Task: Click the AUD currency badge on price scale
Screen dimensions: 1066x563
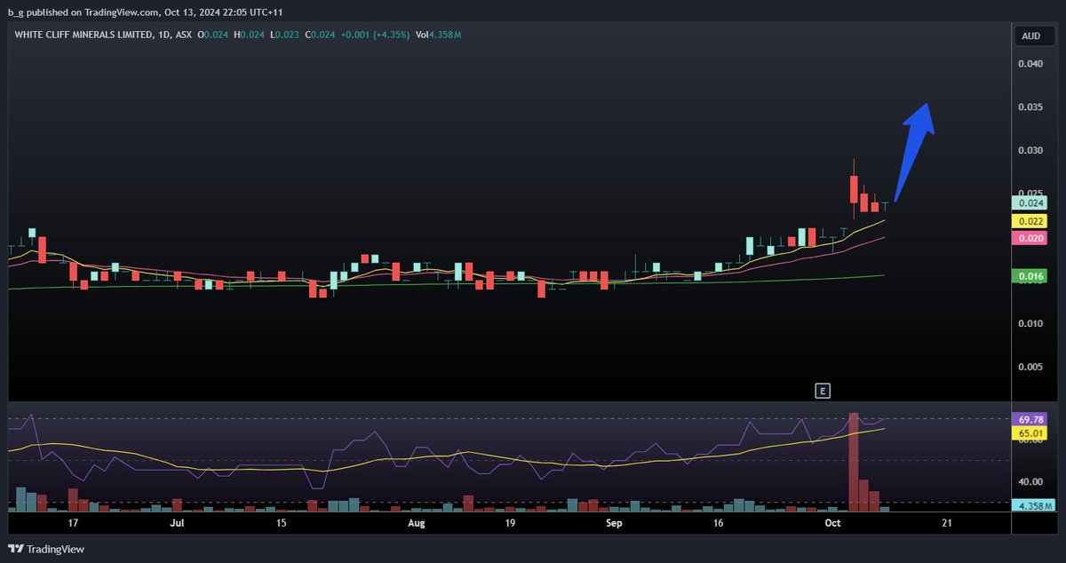Action: tap(1033, 36)
